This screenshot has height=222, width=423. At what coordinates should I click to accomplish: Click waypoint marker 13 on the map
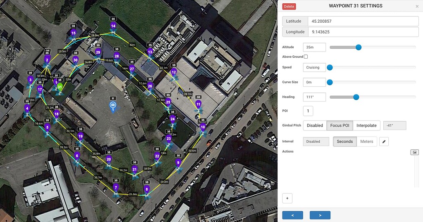click(x=150, y=52)
